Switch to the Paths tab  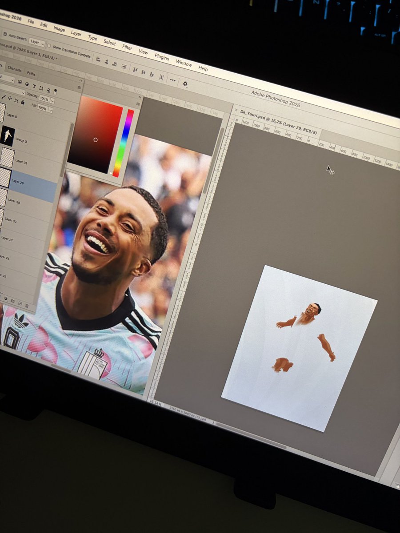click(31, 73)
